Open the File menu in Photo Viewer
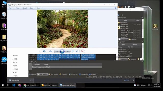 (x=10, y=8)
